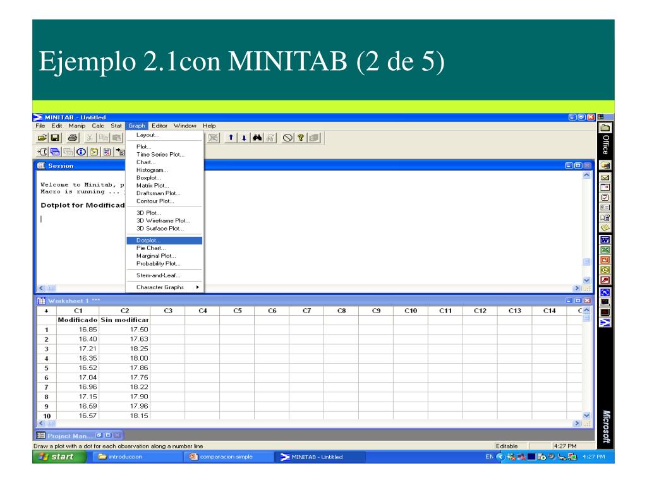Click cell containing value 18.25
This screenshot has width=647, height=485.
[124, 349]
